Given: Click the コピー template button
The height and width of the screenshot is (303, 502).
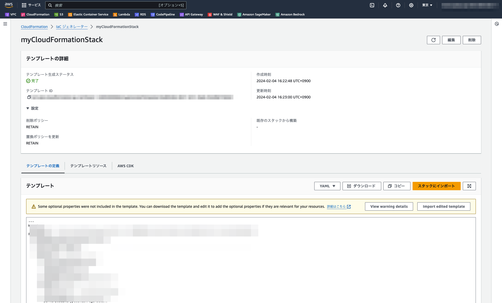Looking at the screenshot, I should (x=397, y=186).
